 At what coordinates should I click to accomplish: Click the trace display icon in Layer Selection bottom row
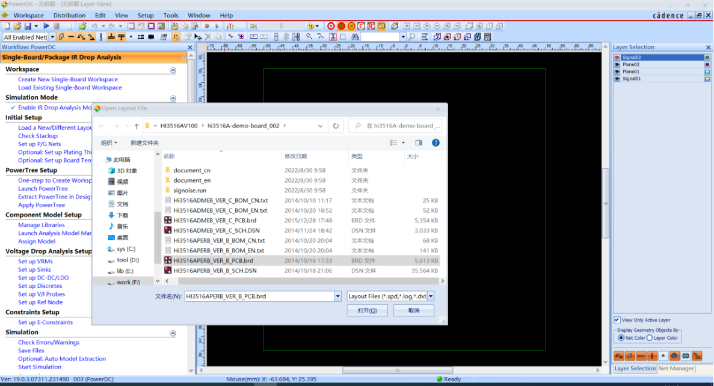(x=619, y=356)
